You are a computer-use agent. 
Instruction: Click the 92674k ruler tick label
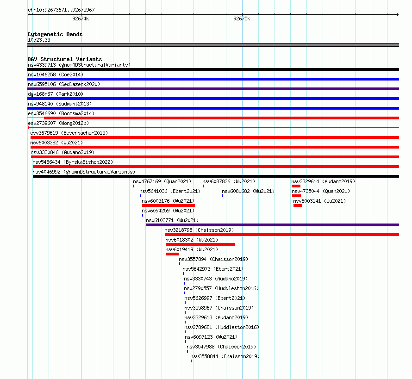click(x=81, y=19)
